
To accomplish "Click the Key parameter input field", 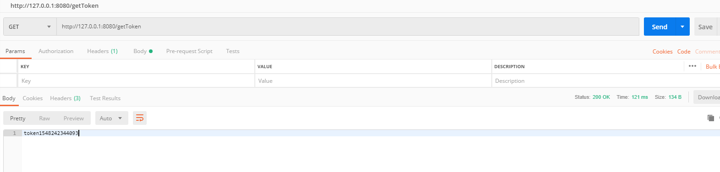I will click(x=136, y=81).
